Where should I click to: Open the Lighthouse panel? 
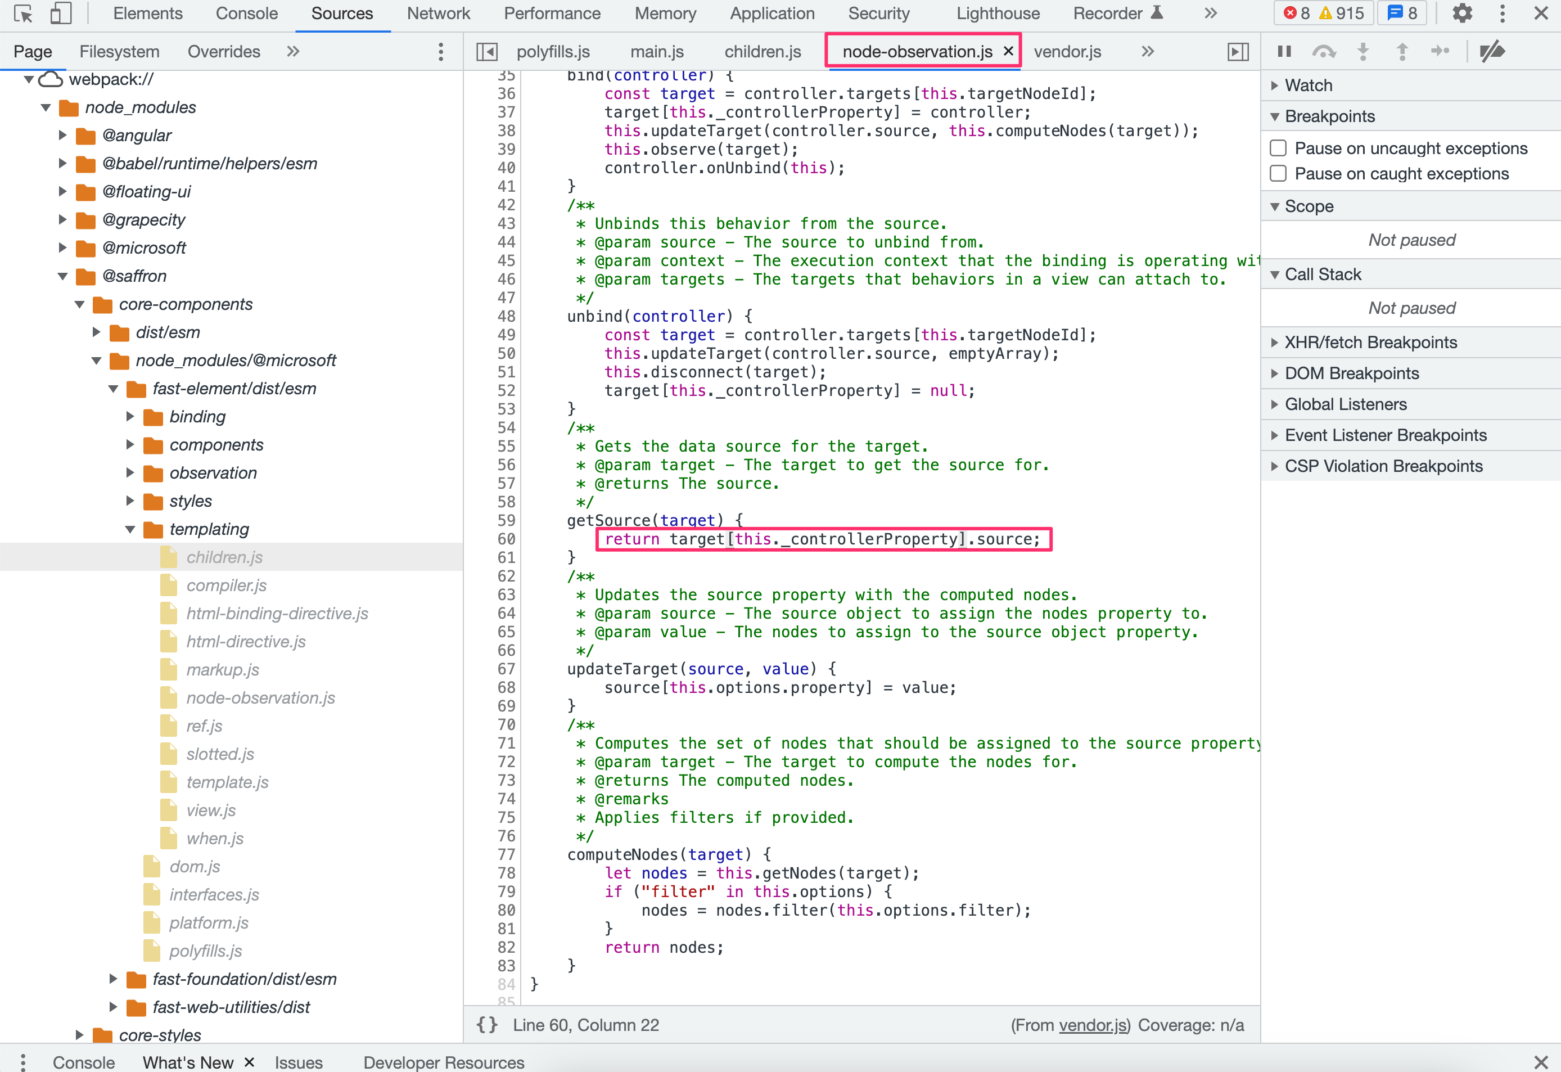pyautogui.click(x=998, y=13)
